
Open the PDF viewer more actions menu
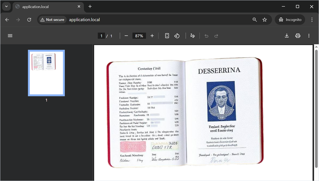click(x=309, y=36)
